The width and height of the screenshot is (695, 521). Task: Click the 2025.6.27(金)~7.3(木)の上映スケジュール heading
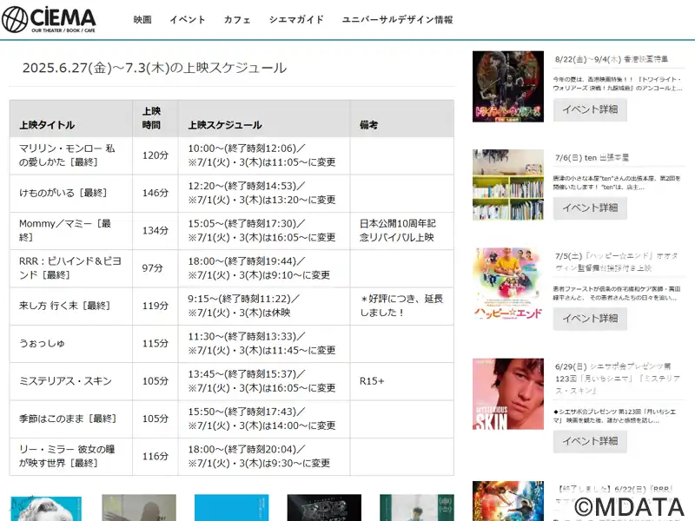[x=155, y=68]
